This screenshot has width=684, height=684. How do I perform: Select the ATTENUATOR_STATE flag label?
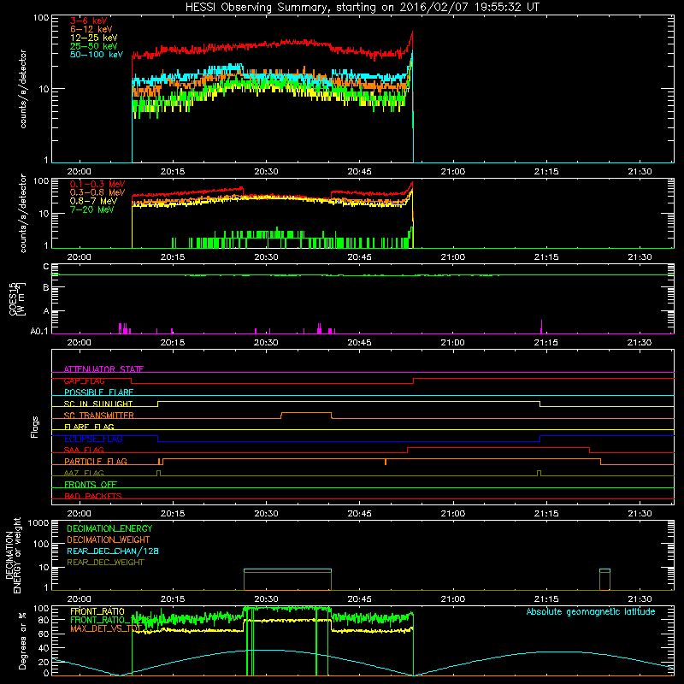(103, 369)
